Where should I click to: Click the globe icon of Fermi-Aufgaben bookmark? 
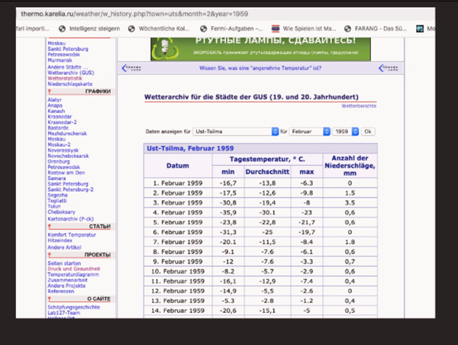[203, 29]
